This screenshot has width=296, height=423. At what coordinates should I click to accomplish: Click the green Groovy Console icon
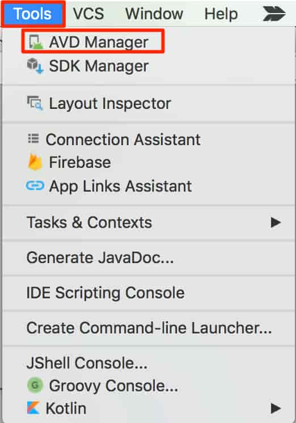click(35, 385)
